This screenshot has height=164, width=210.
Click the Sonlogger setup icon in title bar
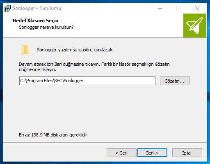[x=7, y=8]
